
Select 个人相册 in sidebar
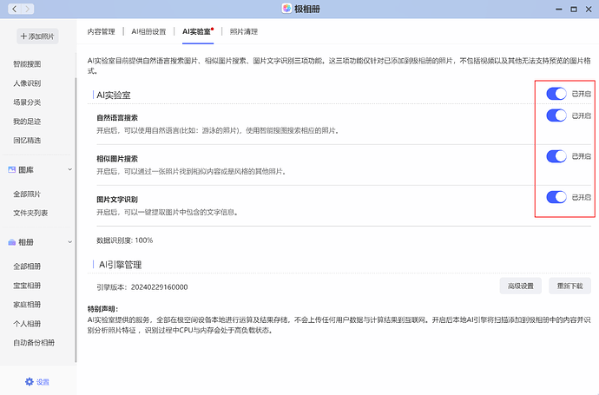click(x=27, y=324)
